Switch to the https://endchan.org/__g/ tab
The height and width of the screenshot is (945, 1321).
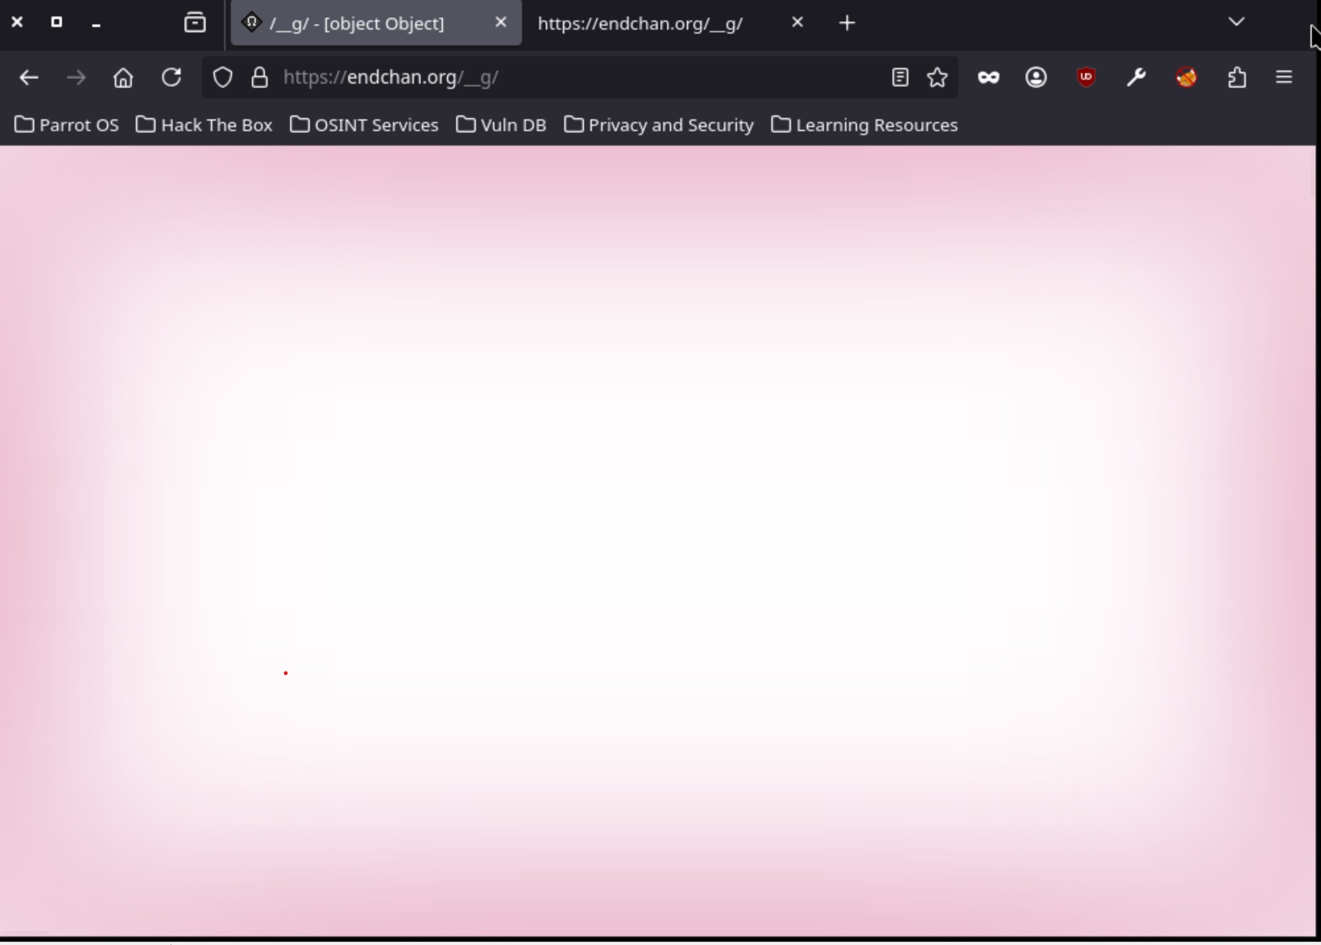639,24
